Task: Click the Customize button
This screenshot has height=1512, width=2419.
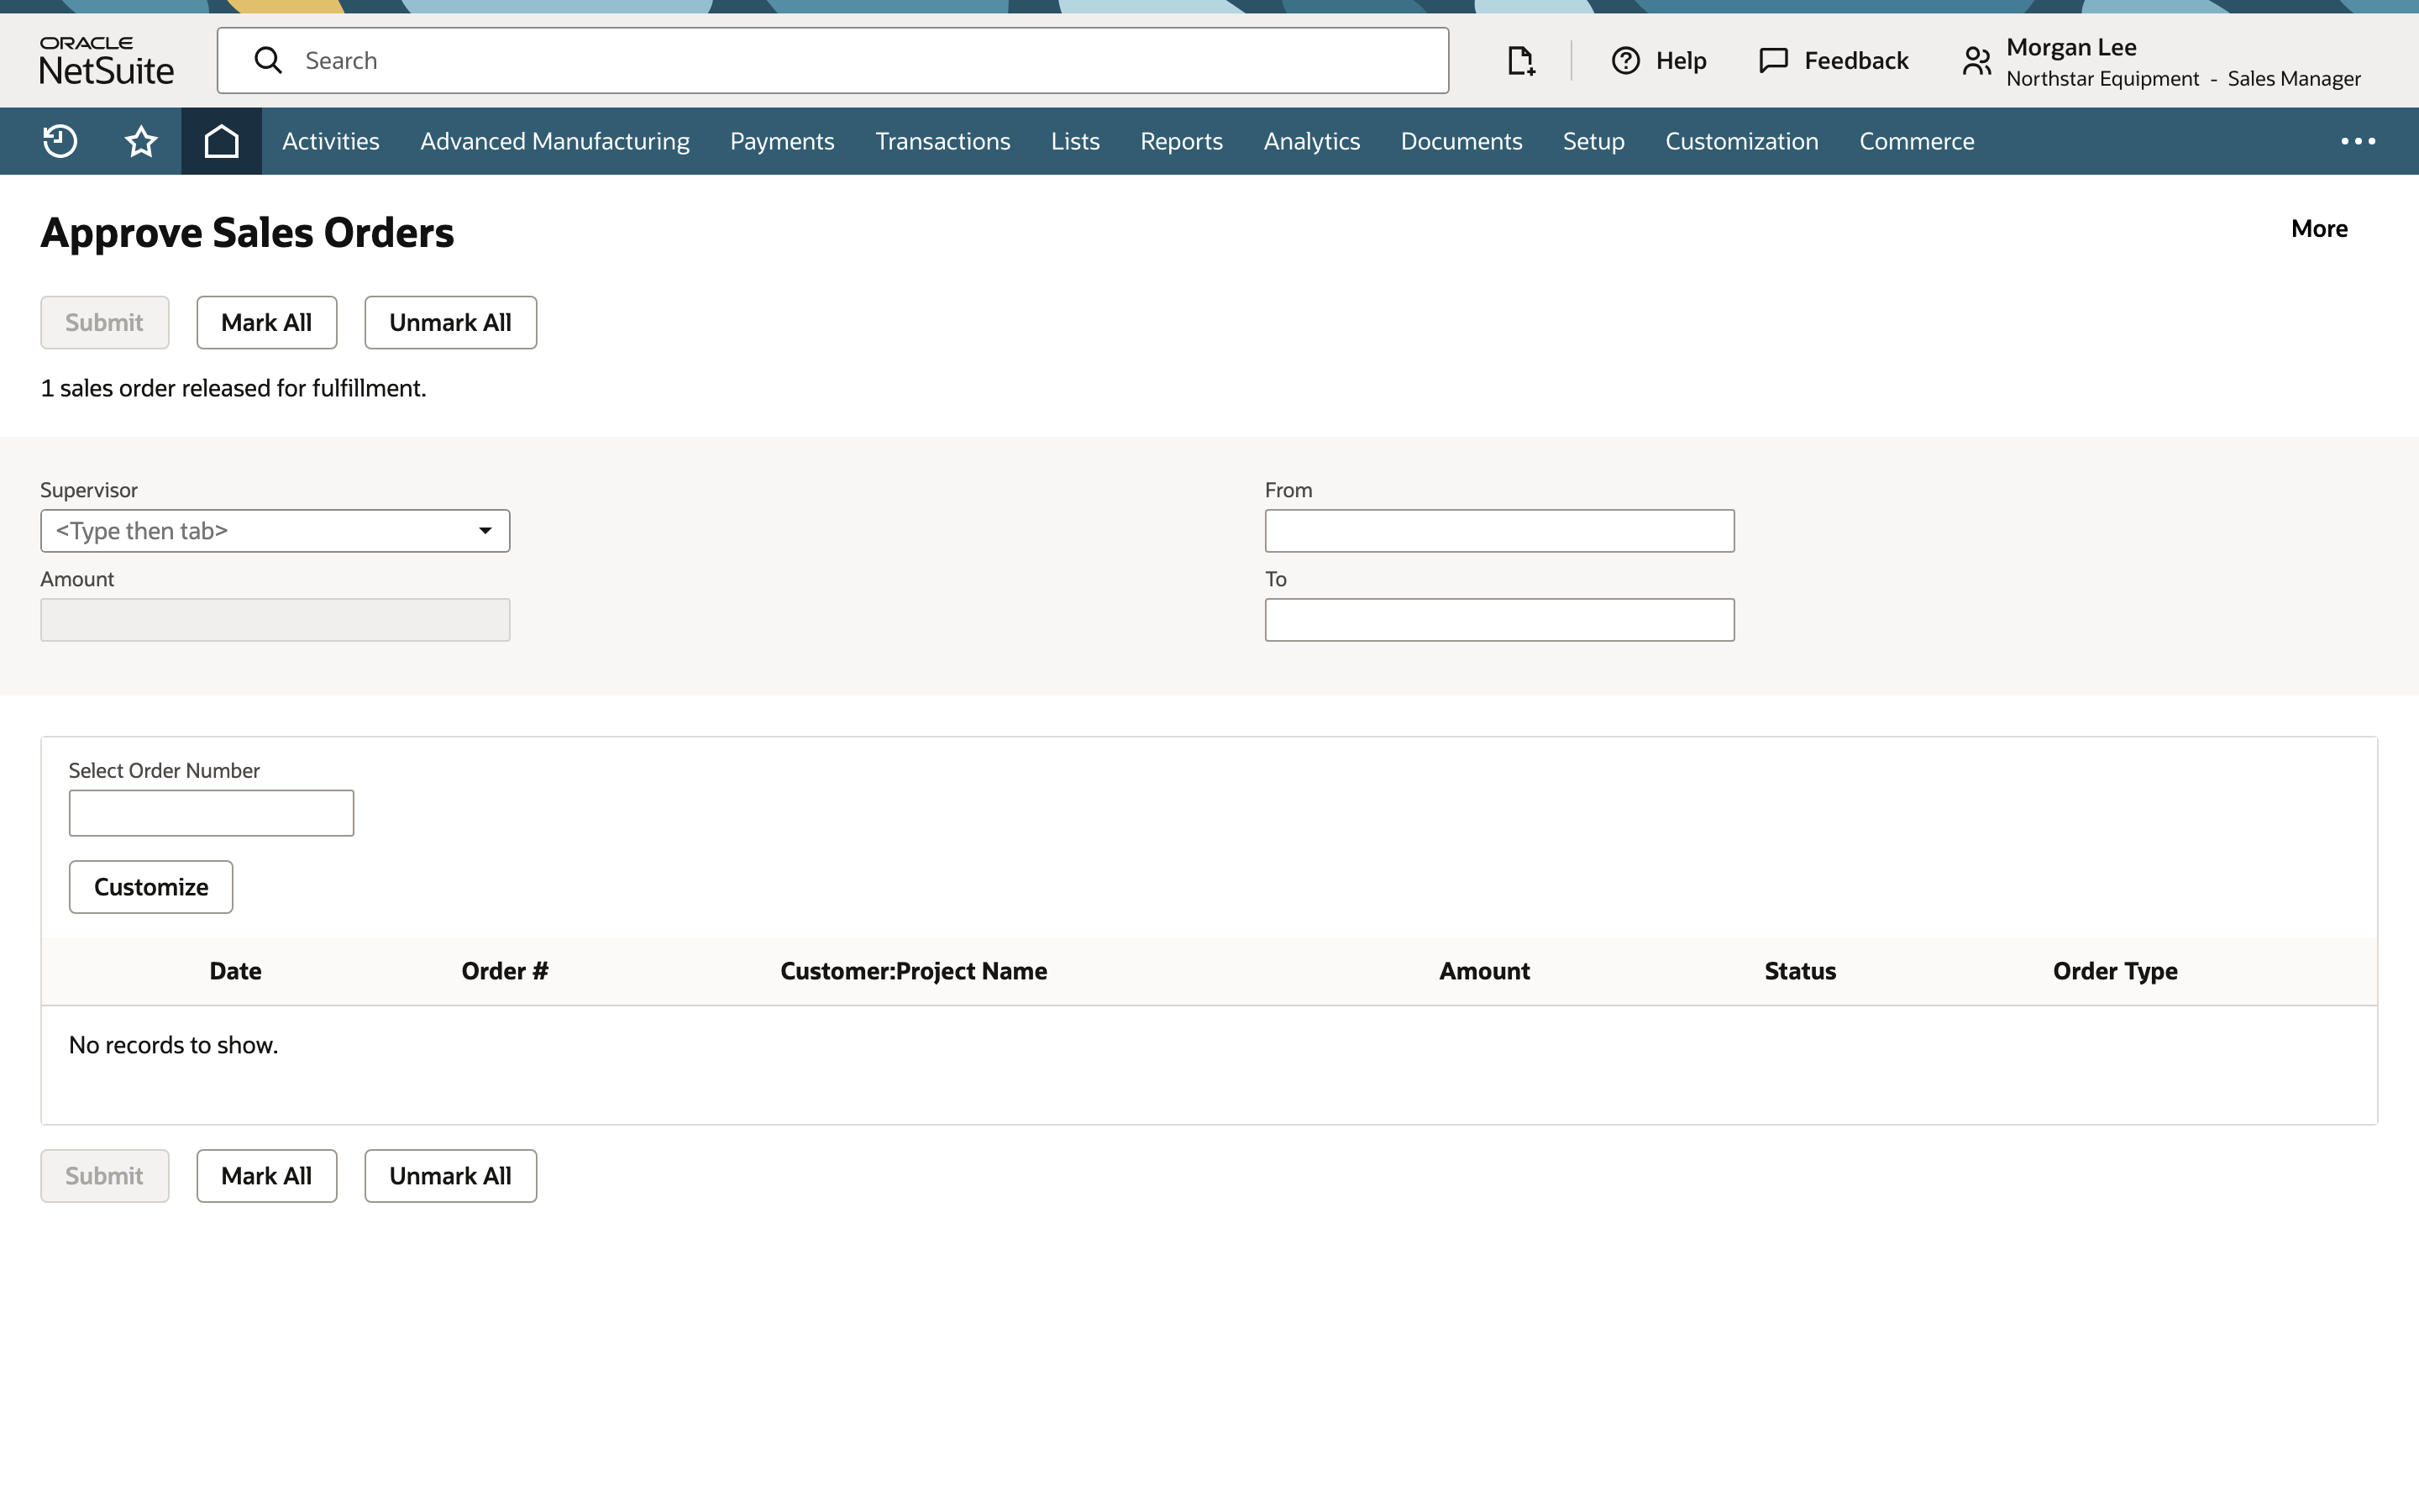Action: click(151, 887)
